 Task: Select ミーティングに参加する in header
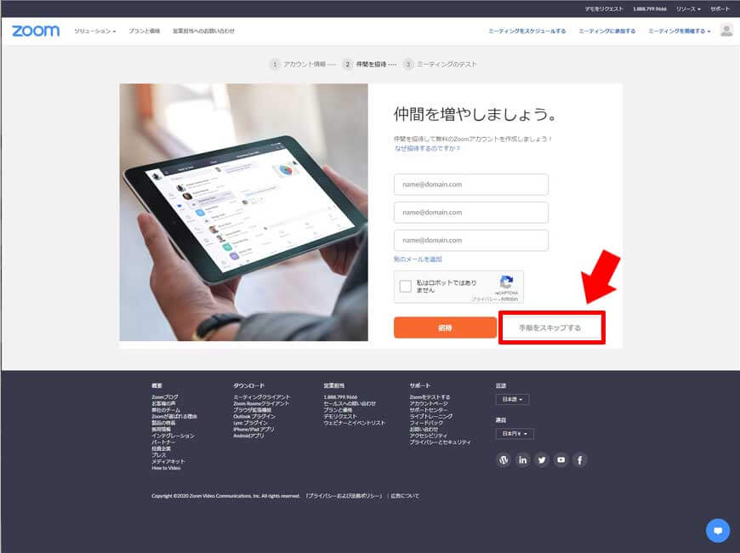pyautogui.click(x=607, y=31)
